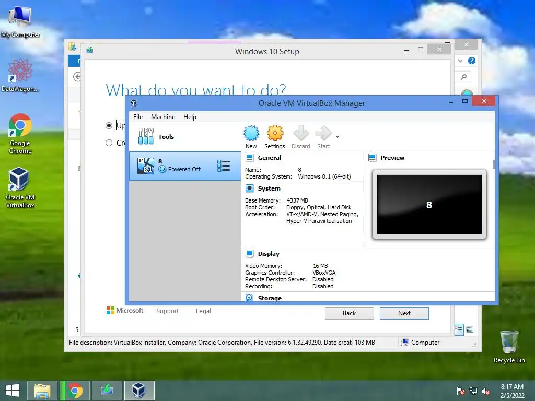
Task: Open Action Center flag tray icon
Action: (x=461, y=391)
